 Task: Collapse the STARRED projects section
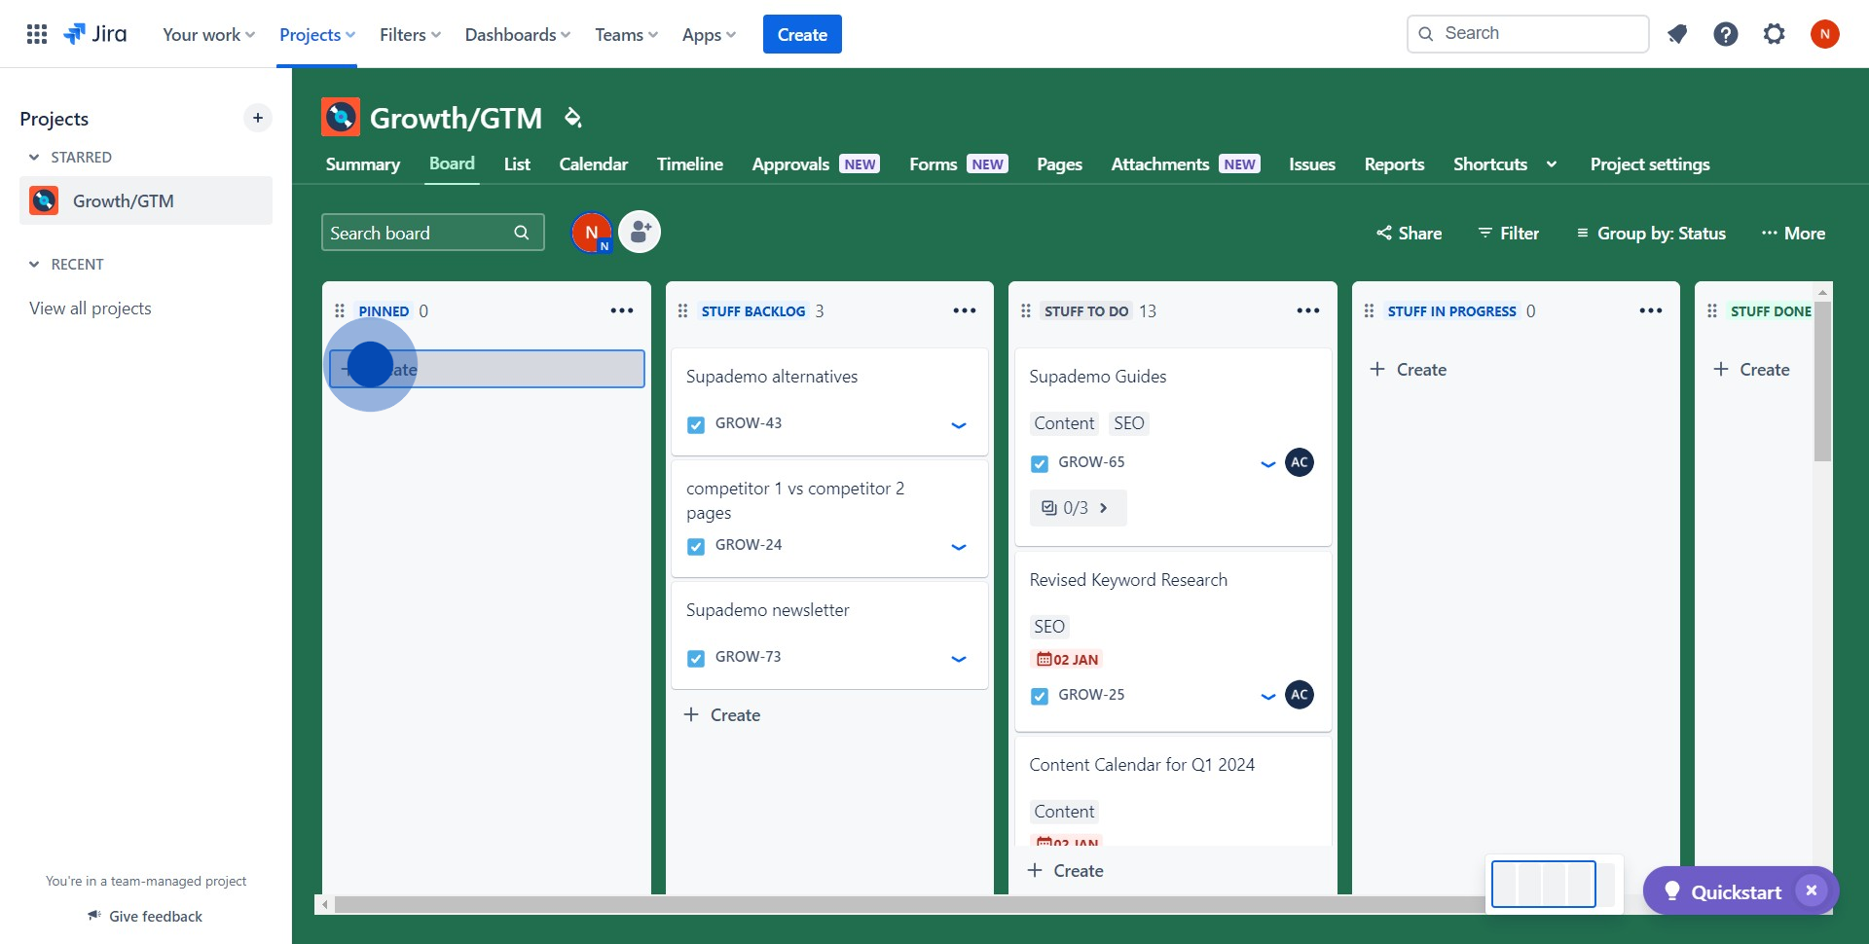[34, 157]
